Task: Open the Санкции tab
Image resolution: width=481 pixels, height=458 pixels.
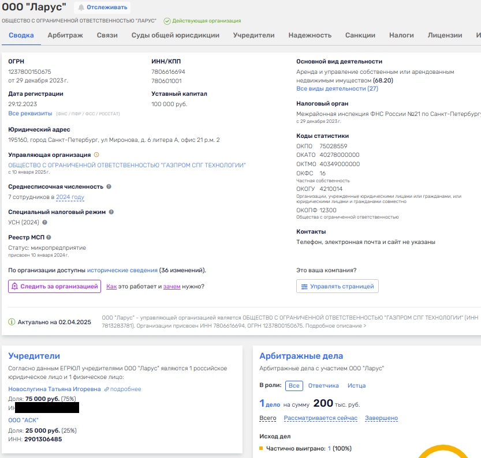Action: pos(360,35)
